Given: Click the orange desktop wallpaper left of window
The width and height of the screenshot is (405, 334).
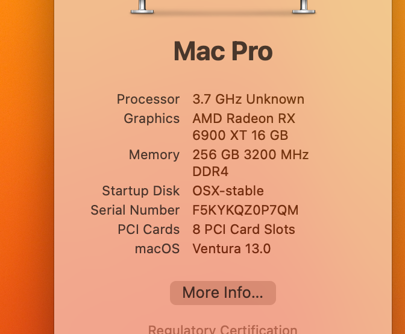Looking at the screenshot, I should [x=24, y=169].
